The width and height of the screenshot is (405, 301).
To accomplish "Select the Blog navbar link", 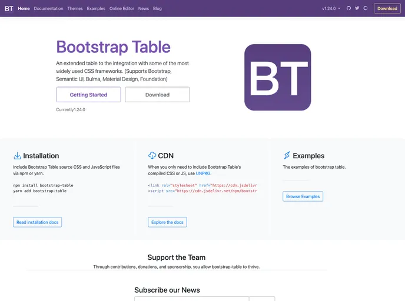I will (157, 9).
